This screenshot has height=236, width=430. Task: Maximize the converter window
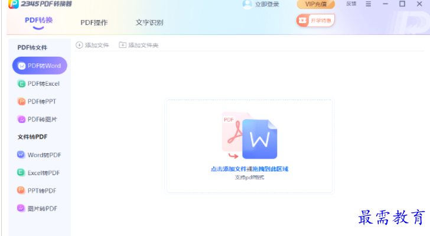(x=402, y=4)
